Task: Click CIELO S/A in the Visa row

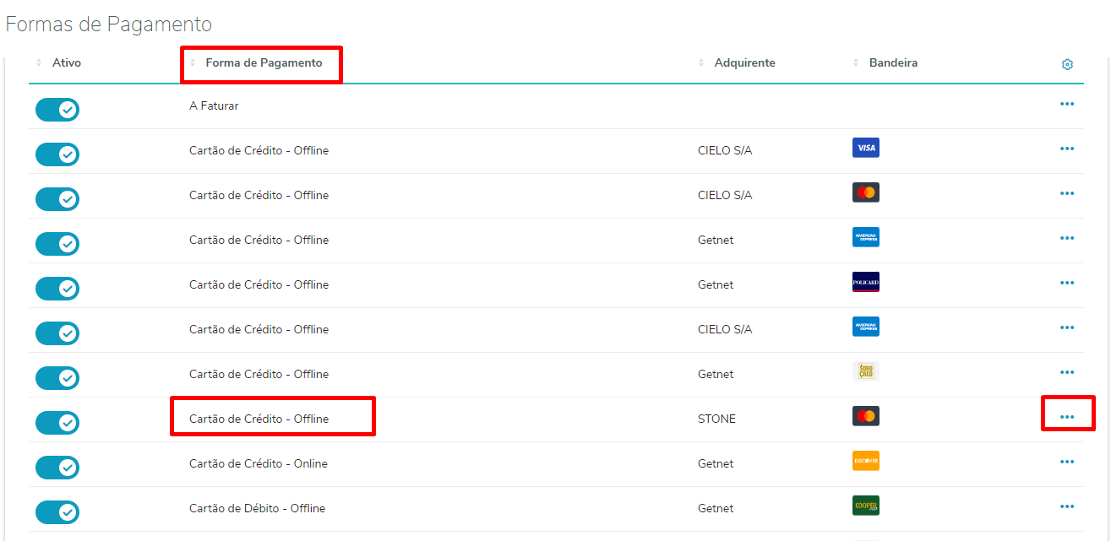Action: tap(725, 151)
